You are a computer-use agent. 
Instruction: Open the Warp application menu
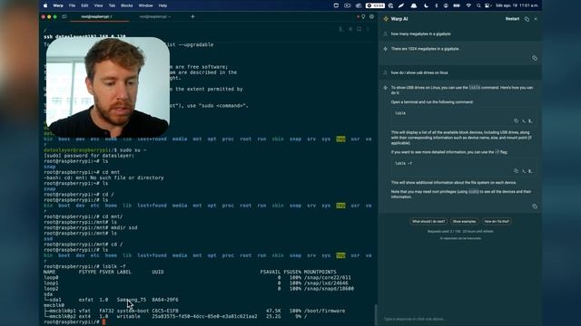58,5
